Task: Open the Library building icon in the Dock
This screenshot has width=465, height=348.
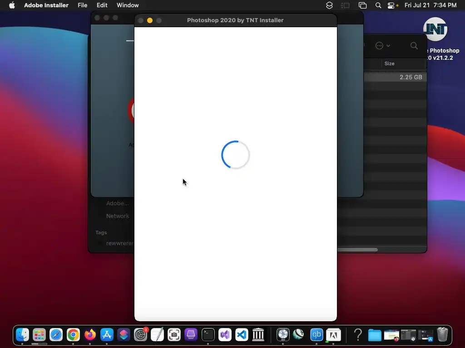Action: pyautogui.click(x=258, y=335)
